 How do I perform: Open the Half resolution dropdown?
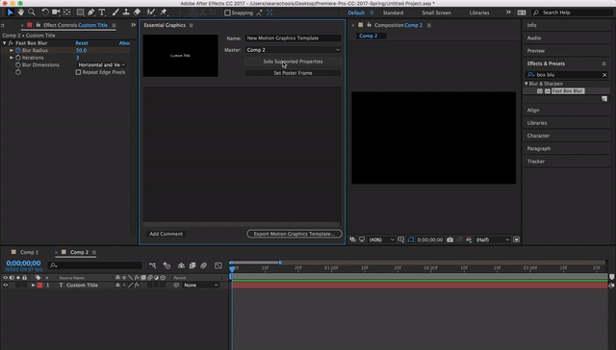pos(493,239)
